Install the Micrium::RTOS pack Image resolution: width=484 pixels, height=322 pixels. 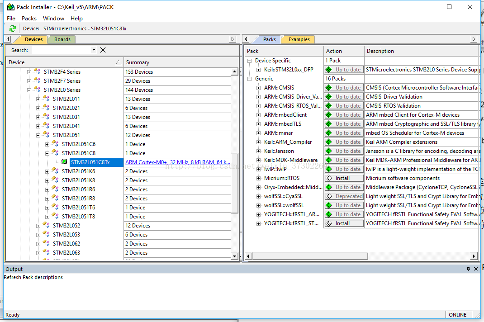(x=344, y=178)
